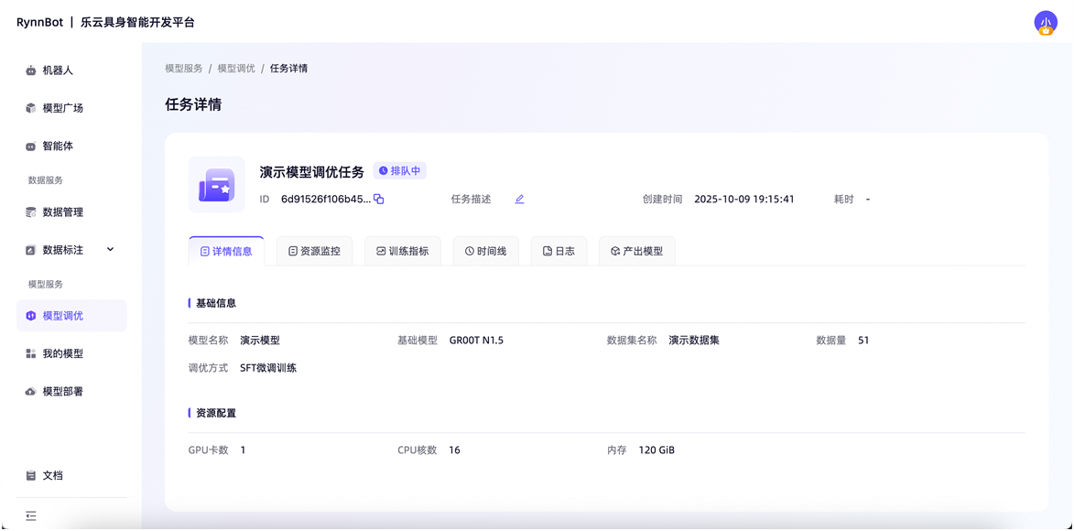Open the 智能体 page
The width and height of the screenshot is (1074, 531).
pyautogui.click(x=71, y=146)
